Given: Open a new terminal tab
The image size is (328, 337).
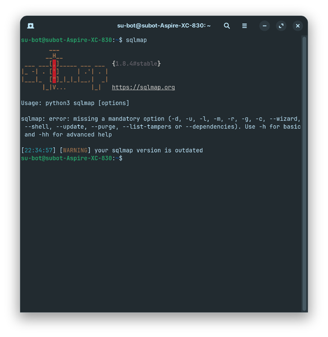Looking at the screenshot, I should pyautogui.click(x=30, y=26).
